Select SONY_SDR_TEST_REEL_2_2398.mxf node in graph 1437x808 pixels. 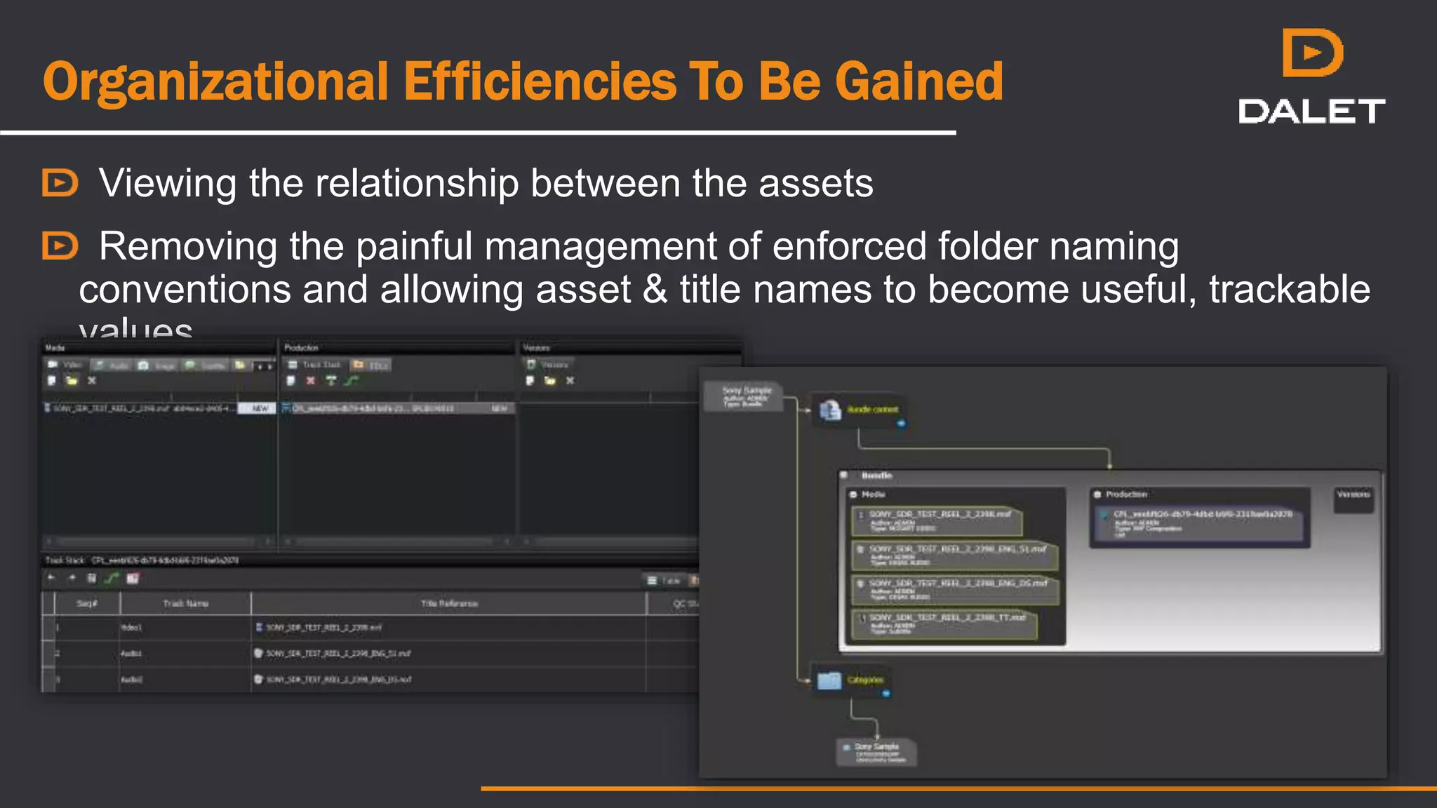click(x=937, y=521)
